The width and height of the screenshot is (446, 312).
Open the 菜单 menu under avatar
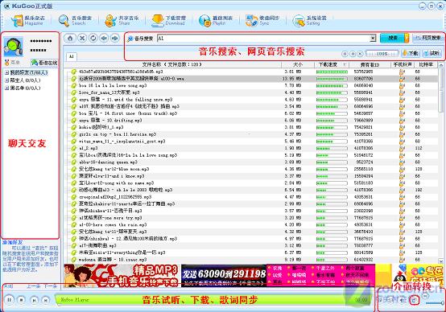coord(13,62)
